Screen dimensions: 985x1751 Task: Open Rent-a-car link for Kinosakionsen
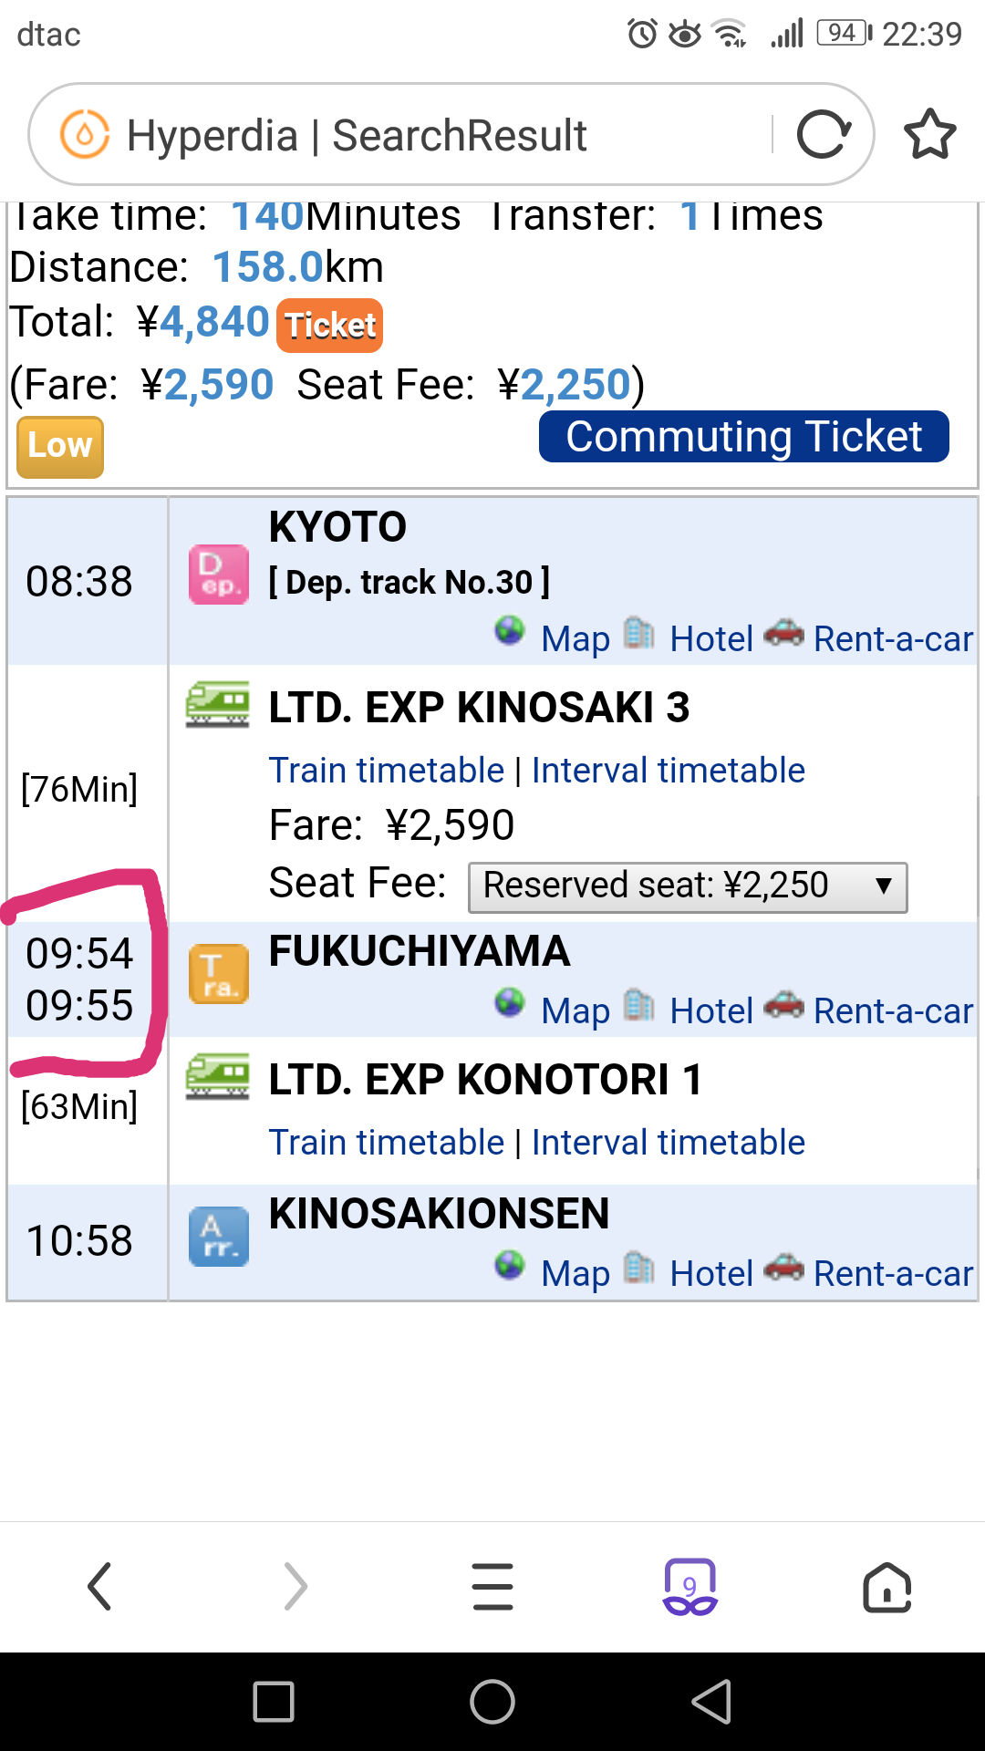pos(893,1273)
